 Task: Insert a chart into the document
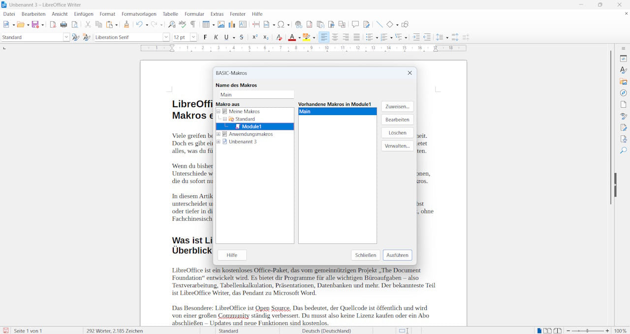pos(231,24)
